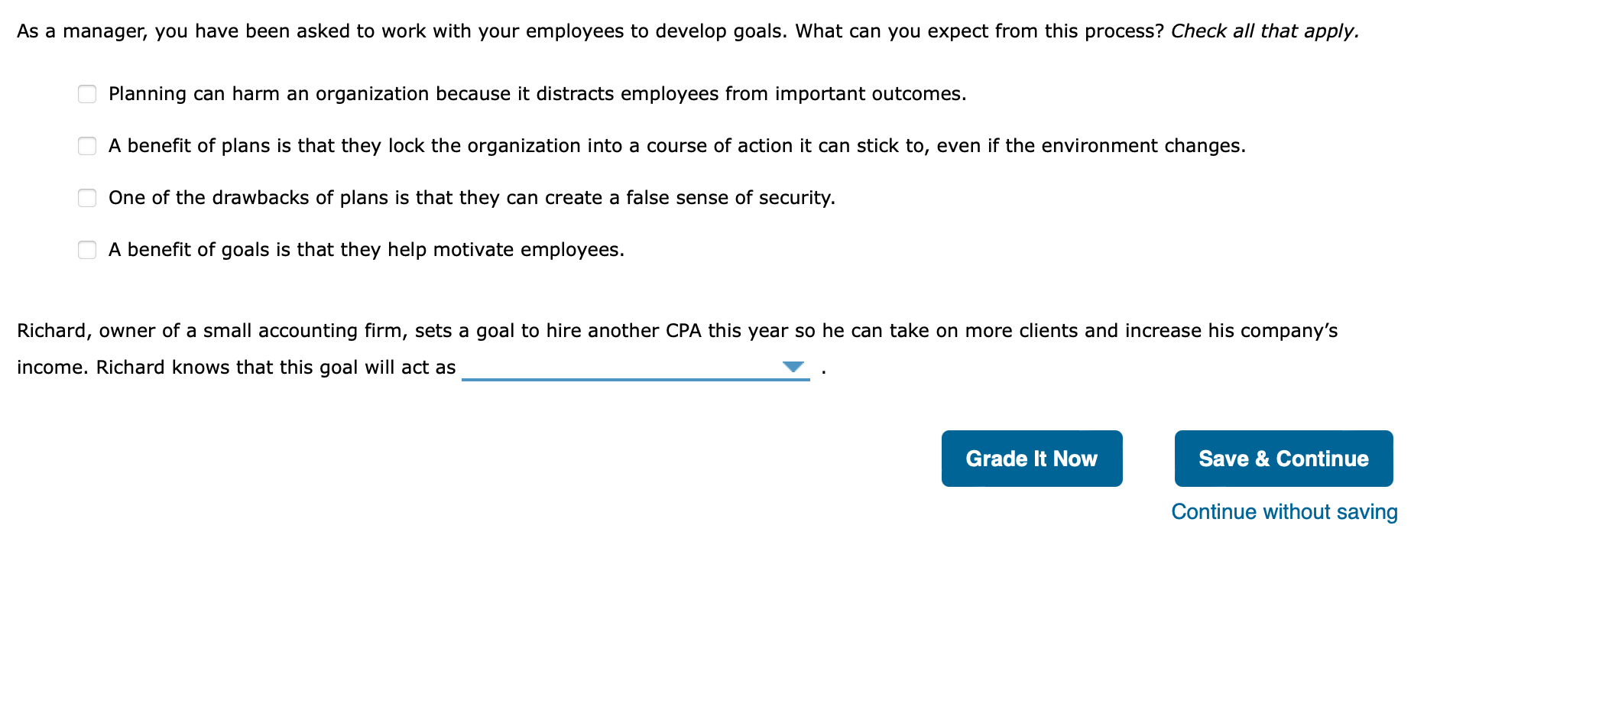Save progress and move to next question
The image size is (1599, 723).
tap(1283, 458)
